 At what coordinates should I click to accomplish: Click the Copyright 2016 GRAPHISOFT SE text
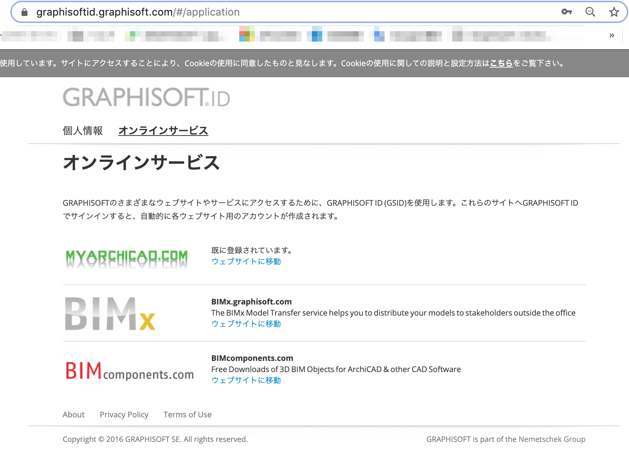tap(155, 439)
